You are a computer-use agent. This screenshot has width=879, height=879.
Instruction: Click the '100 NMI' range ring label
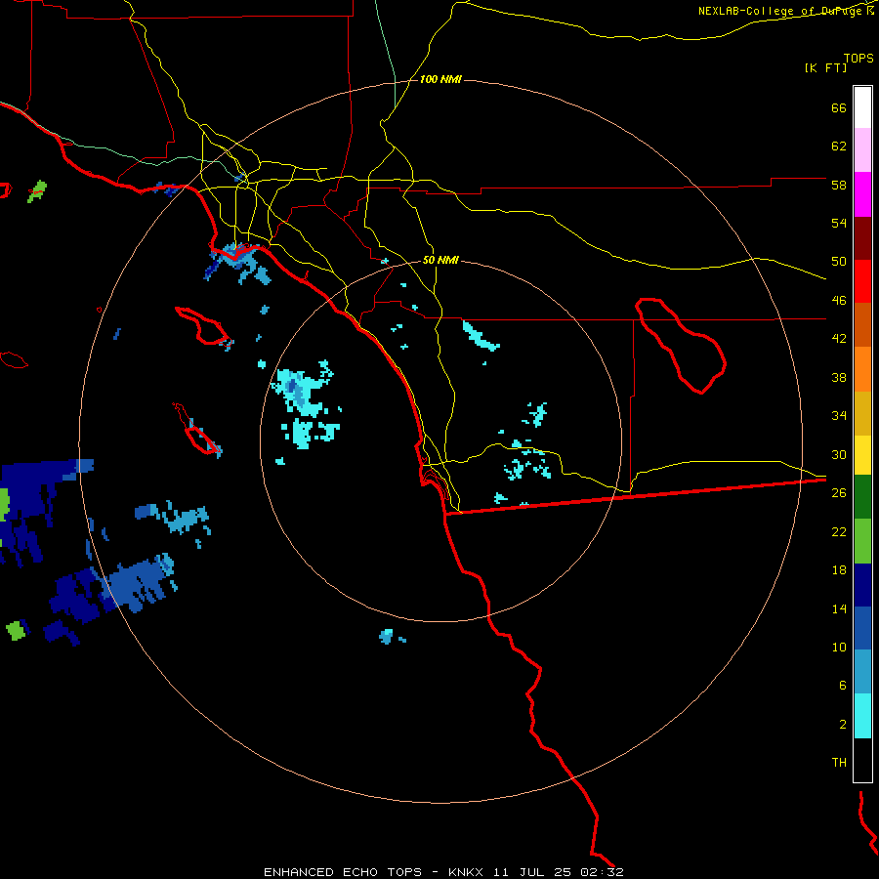point(440,80)
